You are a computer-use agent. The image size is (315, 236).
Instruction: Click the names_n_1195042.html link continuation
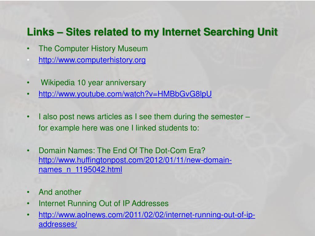point(80,170)
